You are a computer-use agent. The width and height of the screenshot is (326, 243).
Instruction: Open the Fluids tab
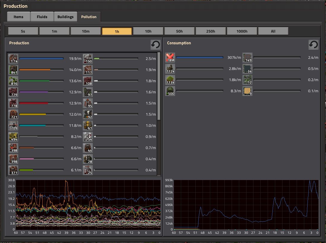(x=42, y=17)
